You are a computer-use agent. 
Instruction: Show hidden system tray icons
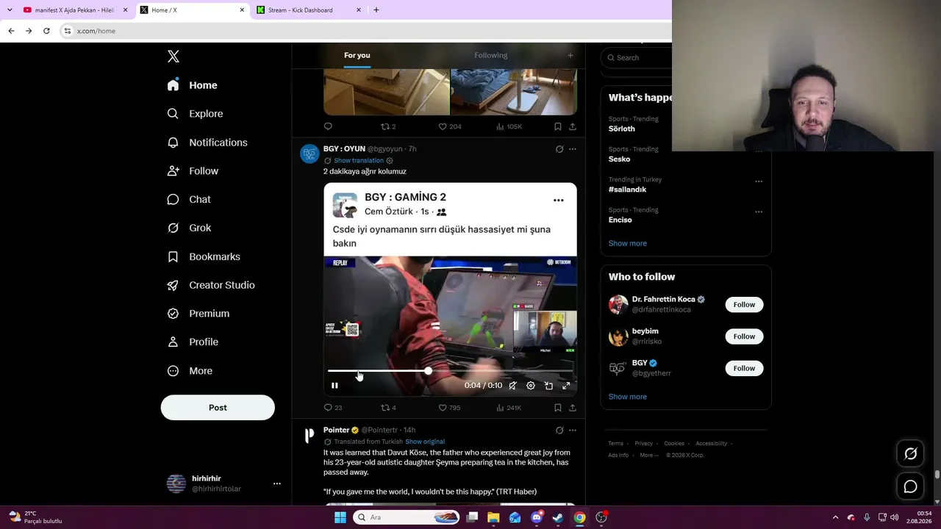click(835, 517)
